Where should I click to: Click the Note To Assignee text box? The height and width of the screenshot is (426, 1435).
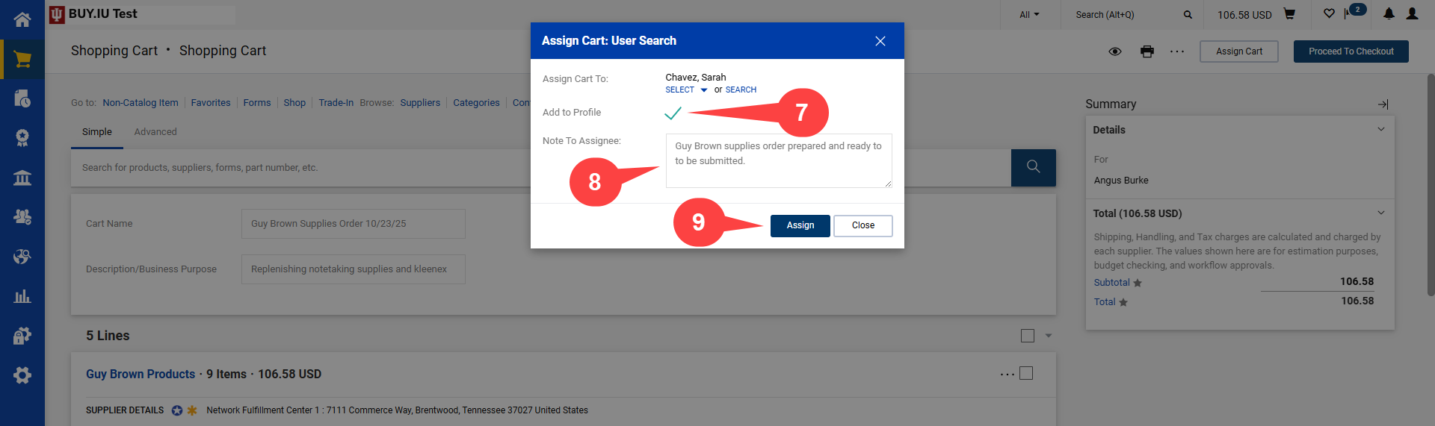778,160
